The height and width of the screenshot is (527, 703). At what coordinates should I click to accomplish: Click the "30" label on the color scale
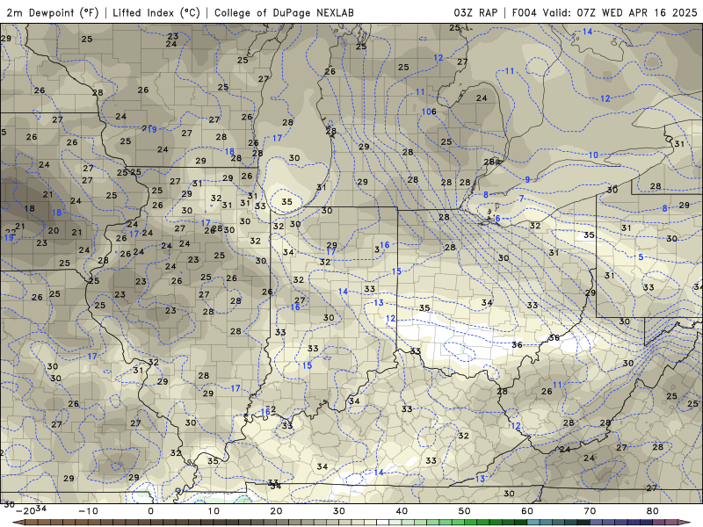pyautogui.click(x=339, y=511)
